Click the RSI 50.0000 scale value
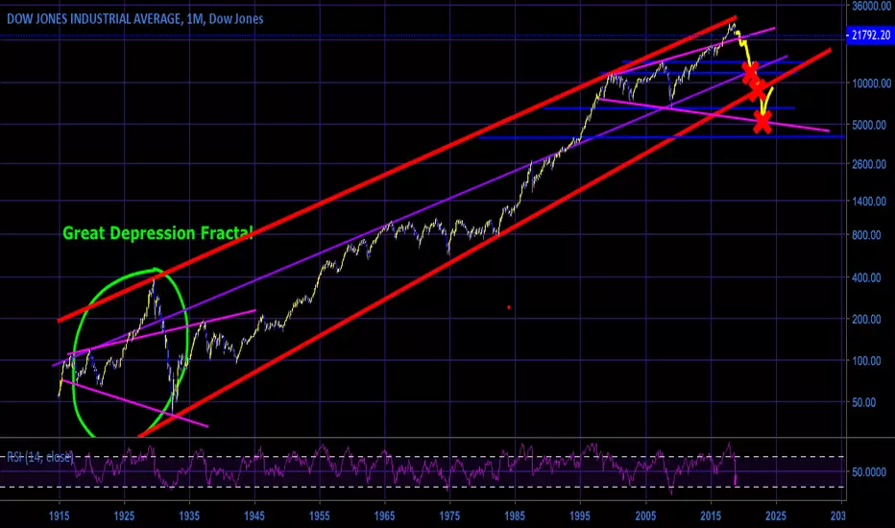The image size is (895, 528). [x=869, y=472]
